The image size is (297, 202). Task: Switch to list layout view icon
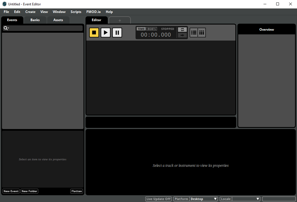pyautogui.click(x=194, y=32)
